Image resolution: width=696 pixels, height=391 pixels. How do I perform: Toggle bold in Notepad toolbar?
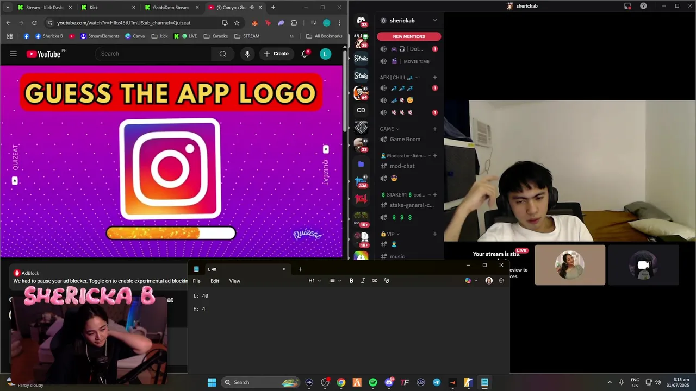pyautogui.click(x=351, y=281)
